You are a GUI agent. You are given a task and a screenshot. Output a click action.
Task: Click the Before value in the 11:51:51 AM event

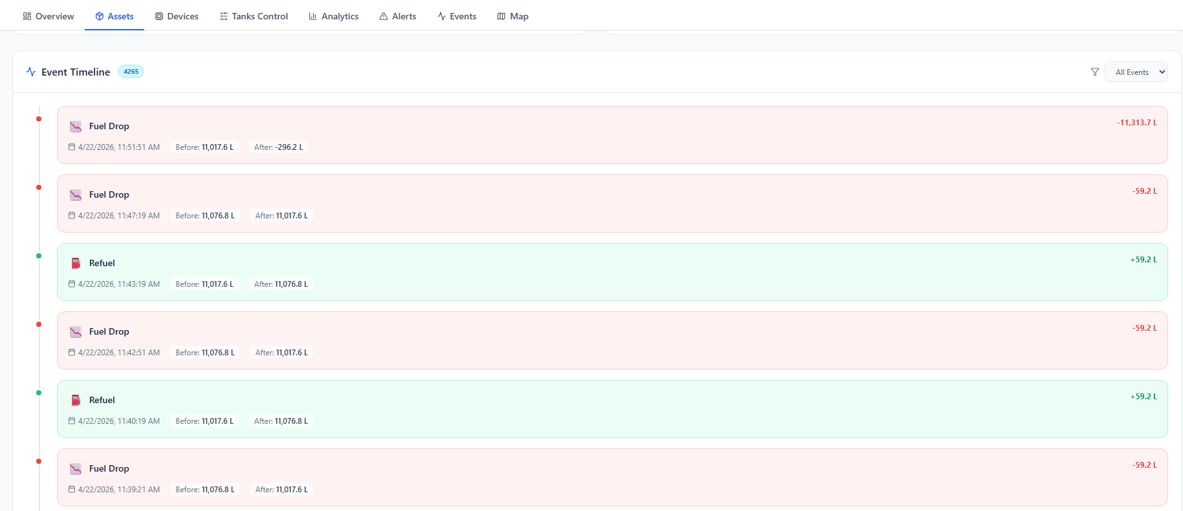click(x=204, y=147)
